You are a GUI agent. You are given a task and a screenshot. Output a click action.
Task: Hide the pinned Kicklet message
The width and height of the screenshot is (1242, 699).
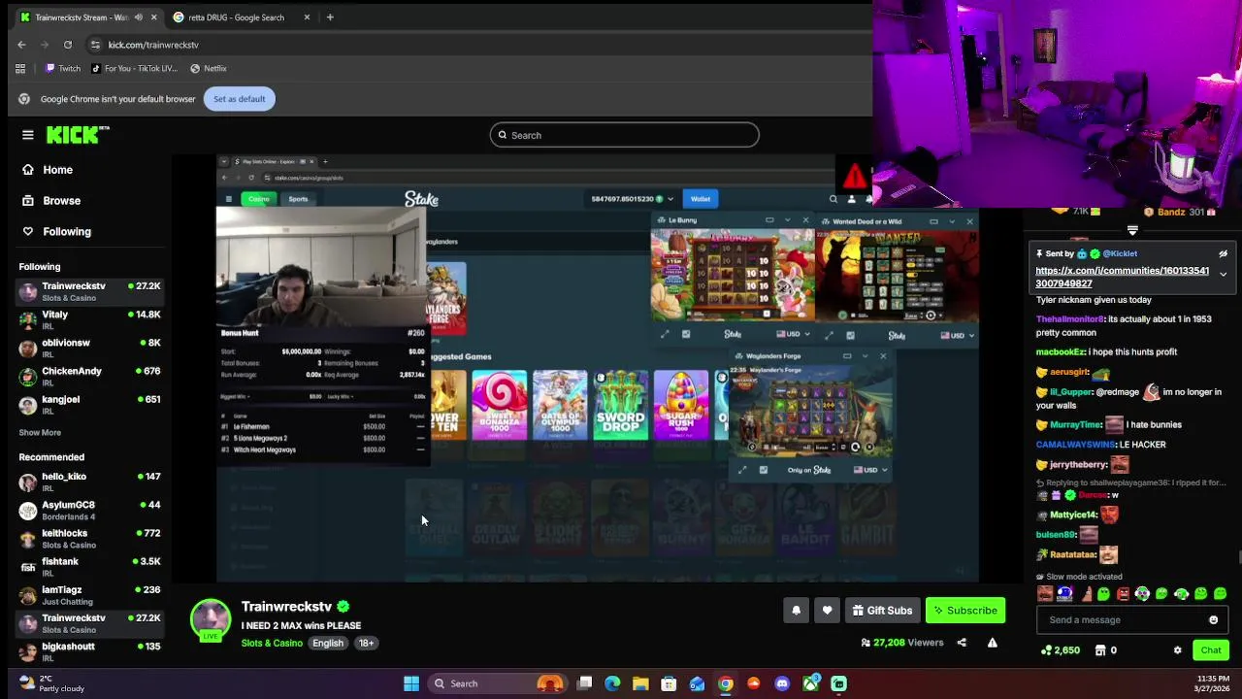pos(1223,254)
